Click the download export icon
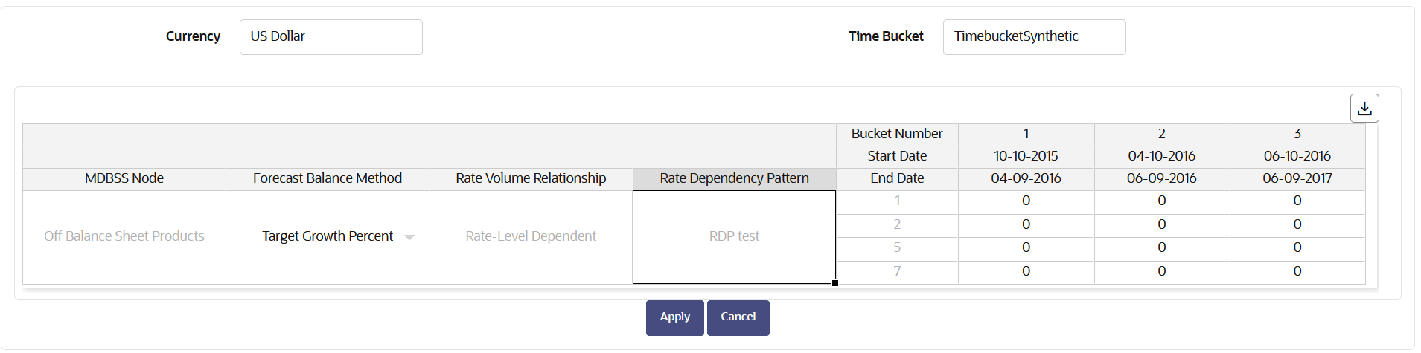 point(1364,108)
